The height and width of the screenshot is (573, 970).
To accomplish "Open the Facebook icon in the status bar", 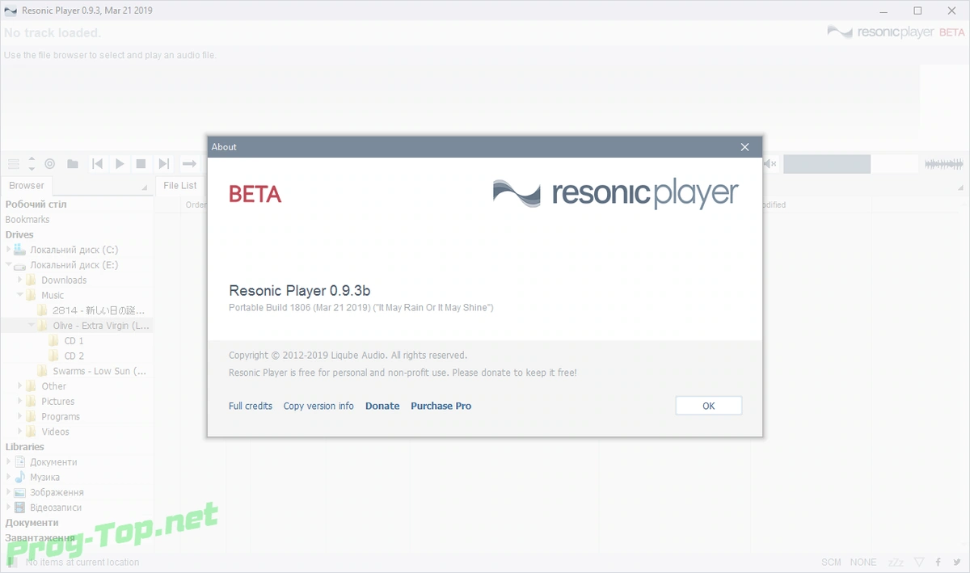I will pos(938,562).
